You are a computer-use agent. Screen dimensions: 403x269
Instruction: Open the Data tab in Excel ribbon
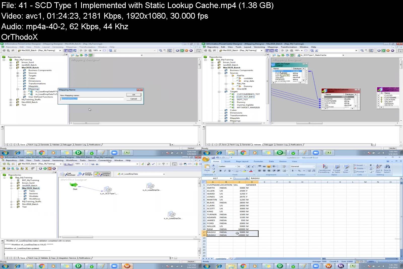pyautogui.click(x=271, y=161)
